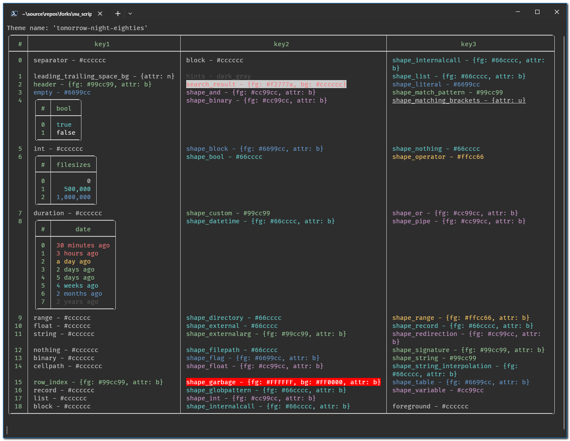Click the 'shape_range' entry
The height and width of the screenshot is (441, 570).
click(461, 318)
